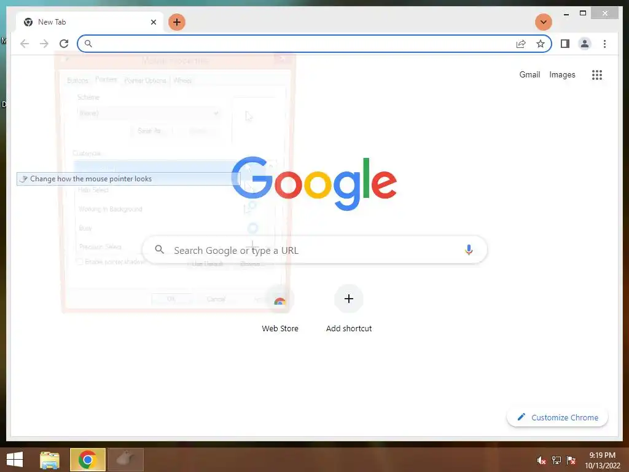The height and width of the screenshot is (472, 629).
Task: Click the 'Change how the mouse pointer looks' item
Action: point(128,179)
